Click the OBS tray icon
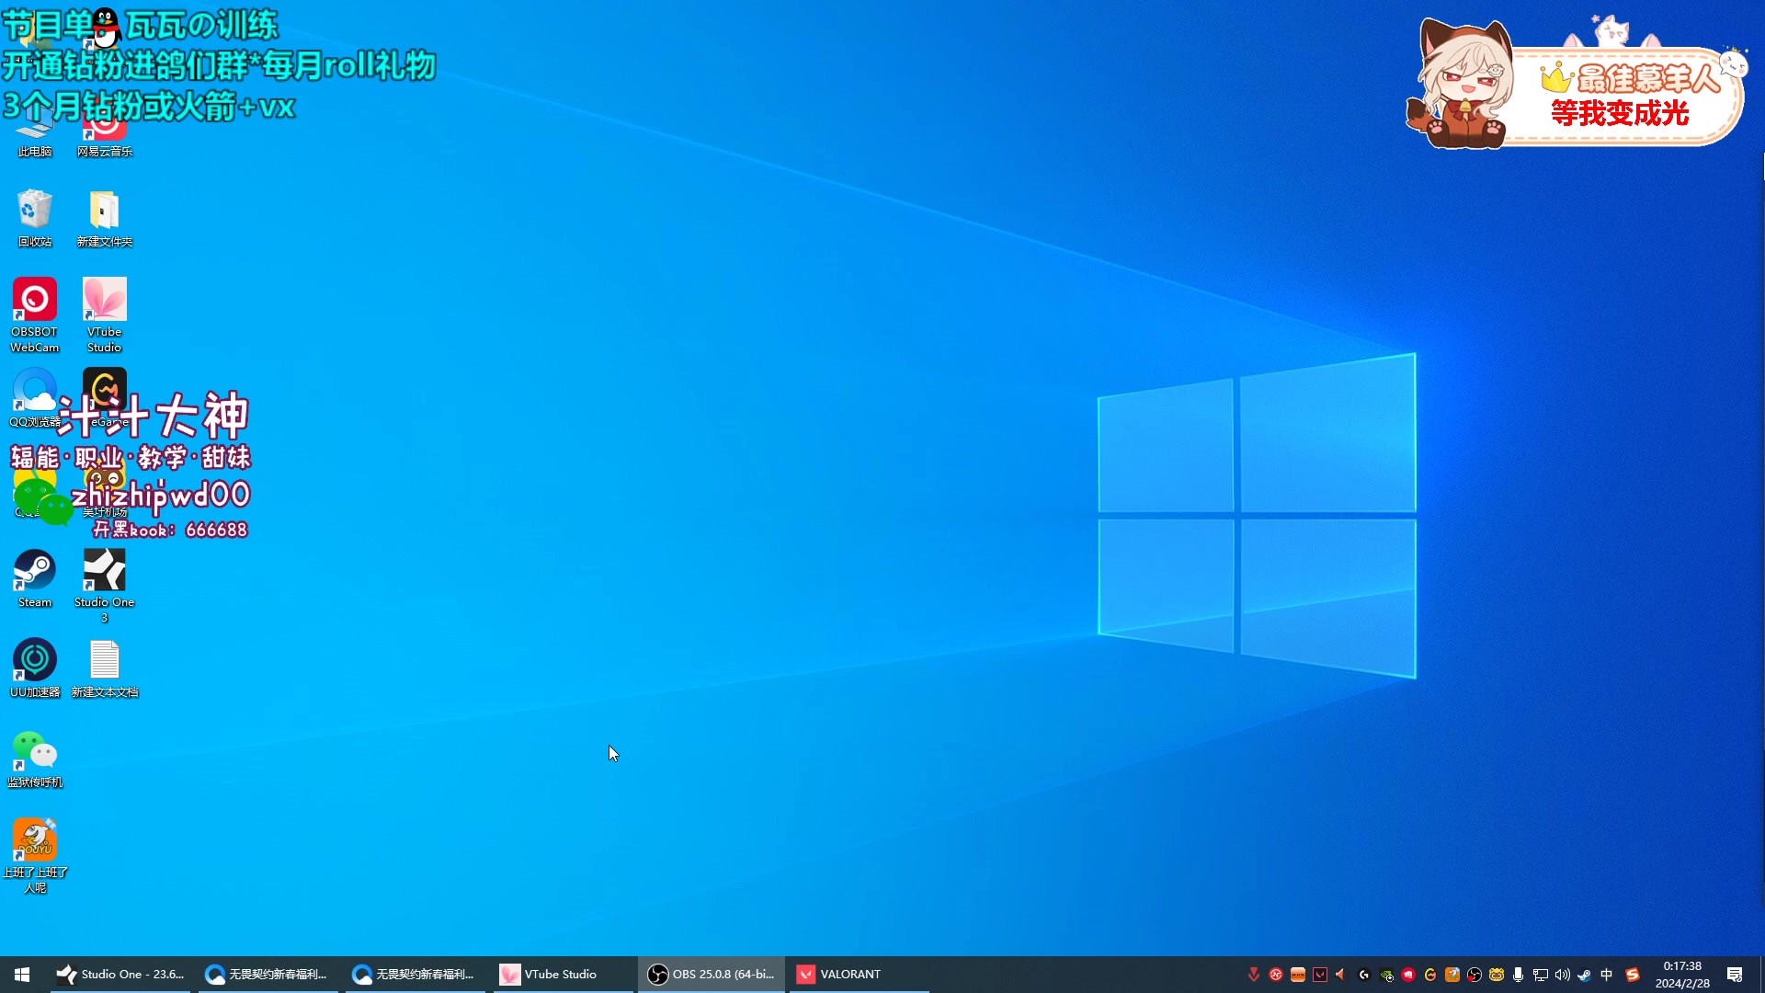1765x993 pixels. 1475,975
